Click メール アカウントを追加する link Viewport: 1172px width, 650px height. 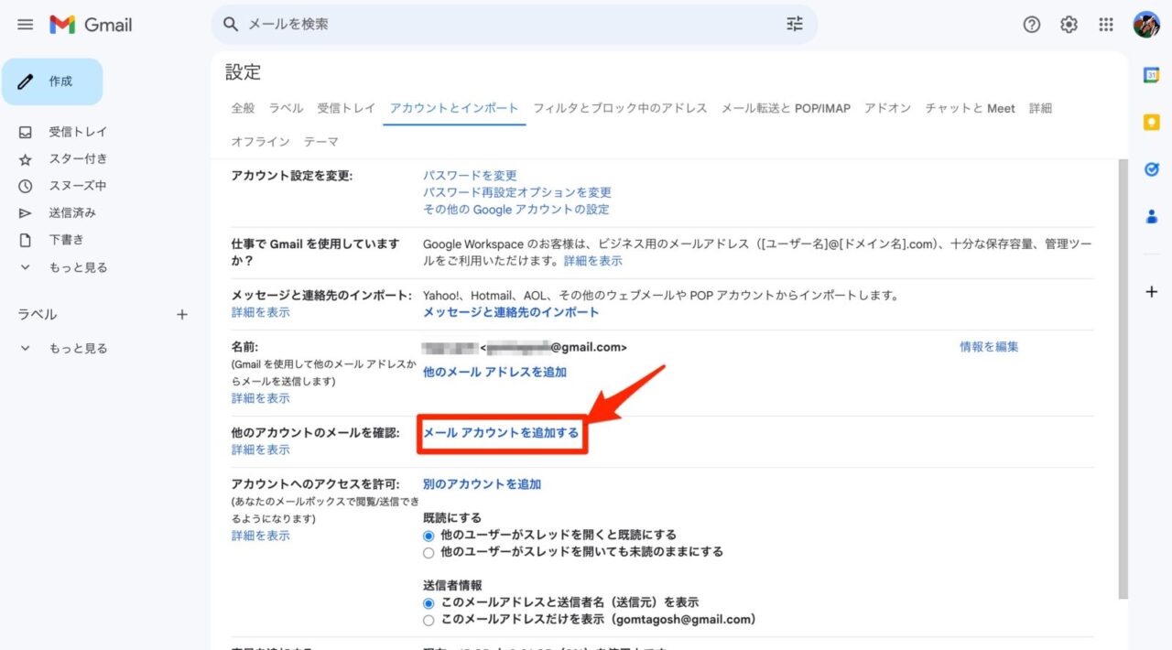pyautogui.click(x=501, y=433)
